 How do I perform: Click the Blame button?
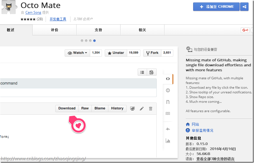pyautogui.click(x=100, y=109)
